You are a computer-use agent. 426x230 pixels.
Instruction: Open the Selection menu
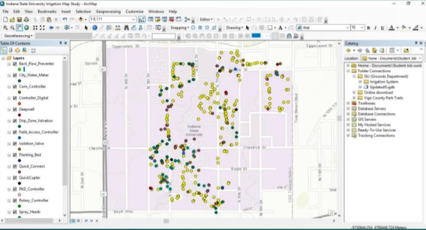(83, 12)
